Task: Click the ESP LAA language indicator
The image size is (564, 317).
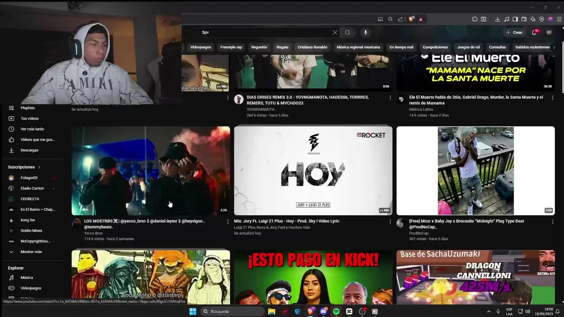Action: (x=509, y=311)
